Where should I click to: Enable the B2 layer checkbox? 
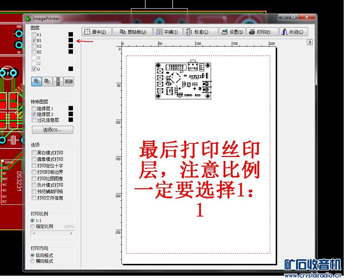[x=34, y=52]
